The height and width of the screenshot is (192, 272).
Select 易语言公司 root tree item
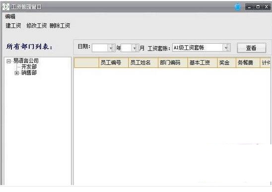[26, 61]
